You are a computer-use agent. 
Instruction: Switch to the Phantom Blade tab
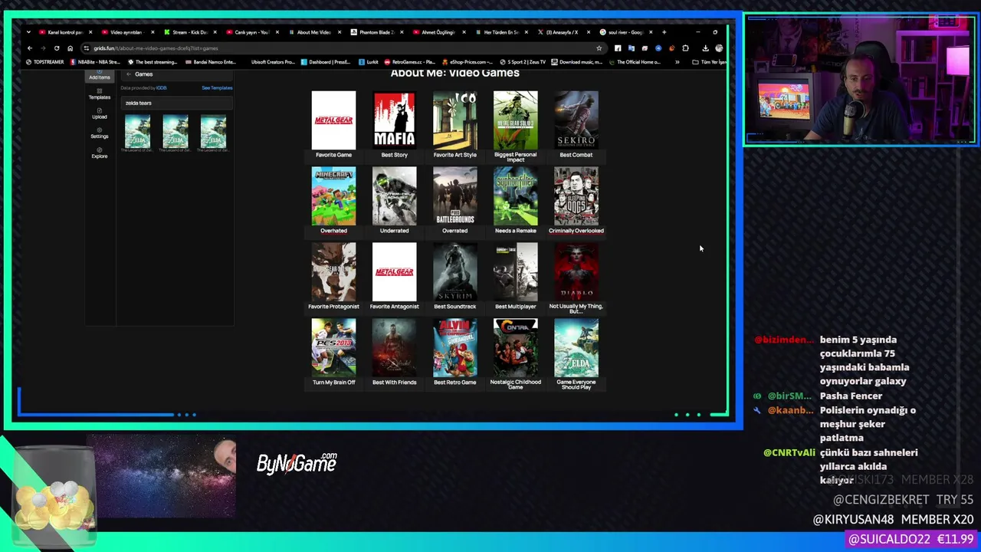pos(376,32)
